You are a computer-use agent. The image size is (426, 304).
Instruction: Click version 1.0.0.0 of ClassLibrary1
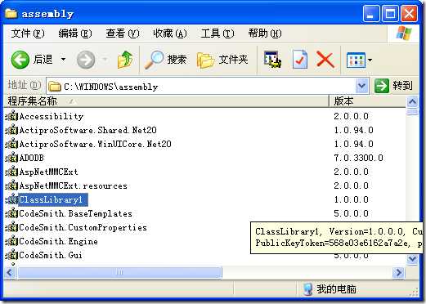351,199
